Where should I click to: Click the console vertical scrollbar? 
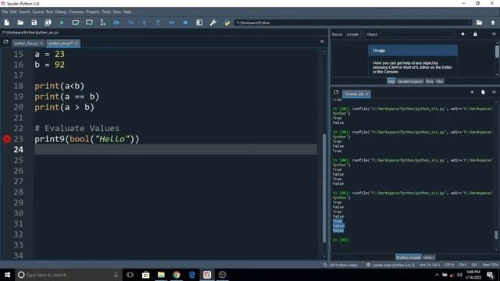496,235
